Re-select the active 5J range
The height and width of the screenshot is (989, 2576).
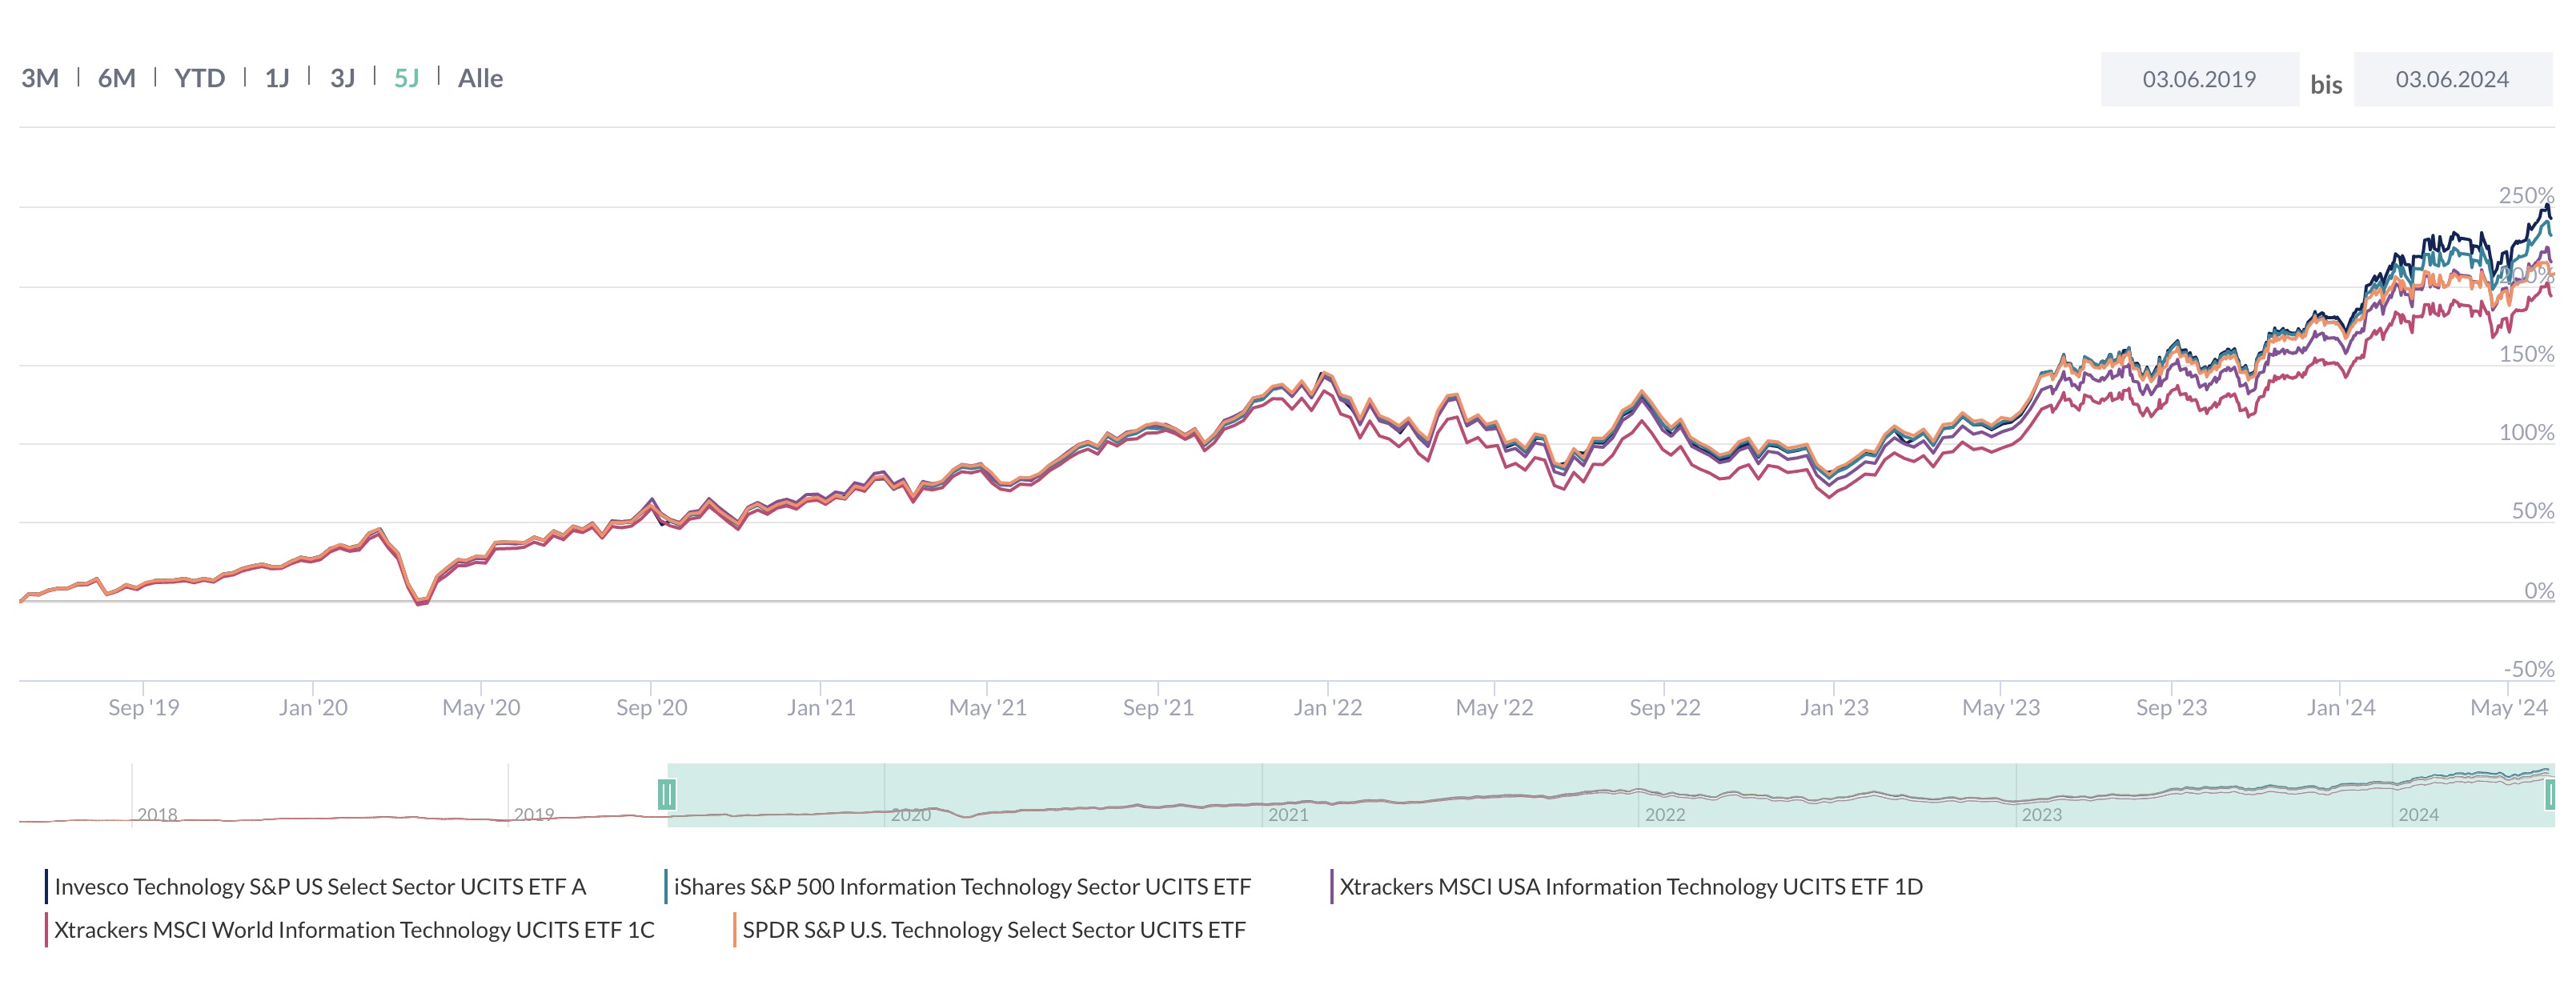tap(405, 78)
